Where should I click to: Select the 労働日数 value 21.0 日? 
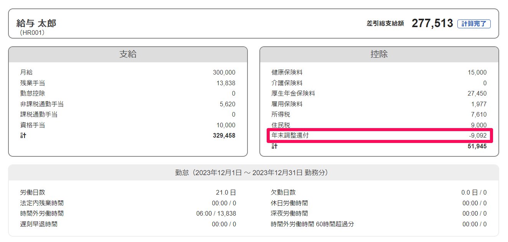[x=225, y=192]
